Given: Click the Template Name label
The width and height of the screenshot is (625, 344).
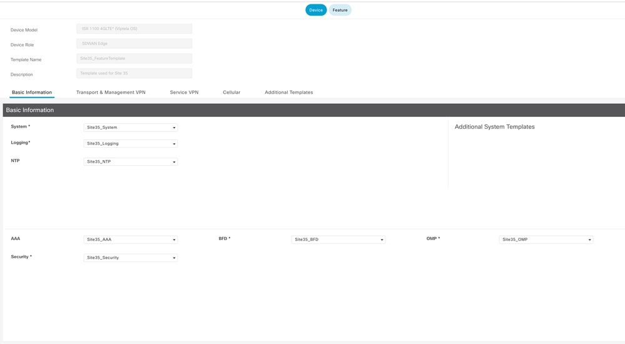Looking at the screenshot, I should (26, 59).
